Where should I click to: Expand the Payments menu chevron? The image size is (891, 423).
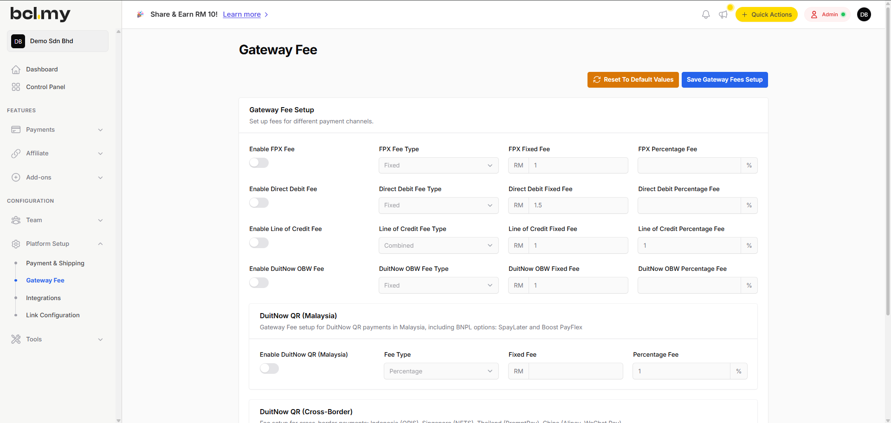[x=100, y=130]
